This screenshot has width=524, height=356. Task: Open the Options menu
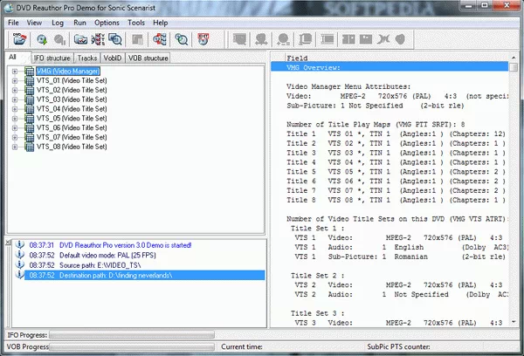[107, 21]
